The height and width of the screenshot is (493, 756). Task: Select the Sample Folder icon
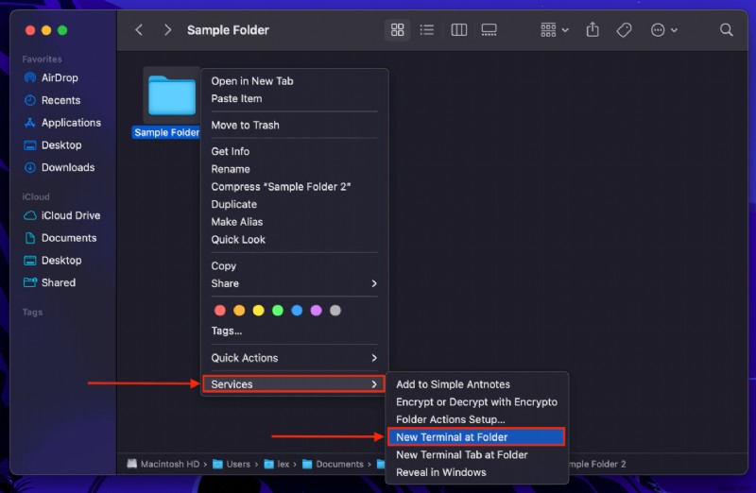click(x=172, y=95)
